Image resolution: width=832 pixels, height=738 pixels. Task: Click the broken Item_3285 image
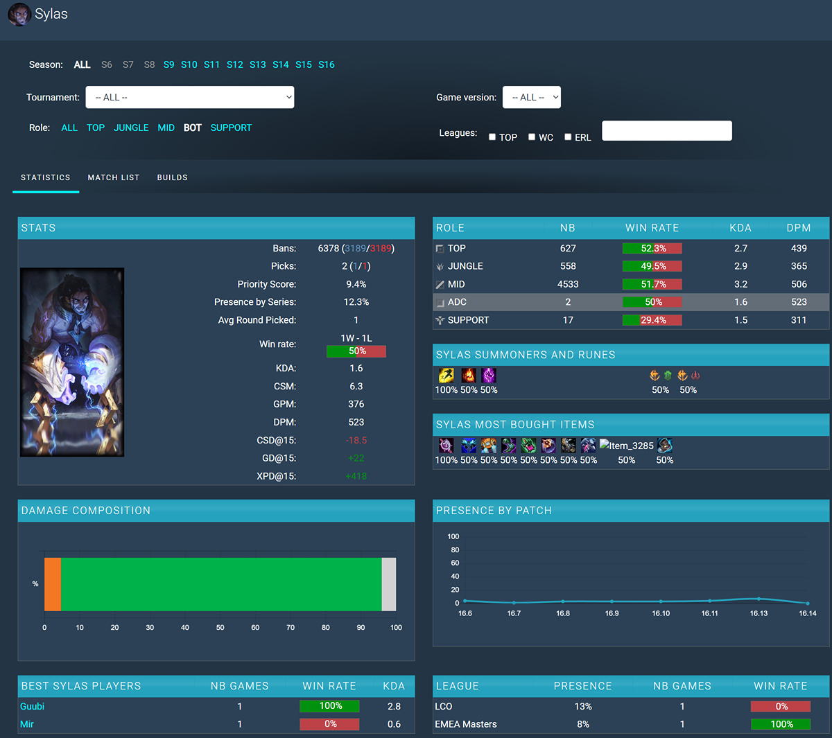coord(627,446)
